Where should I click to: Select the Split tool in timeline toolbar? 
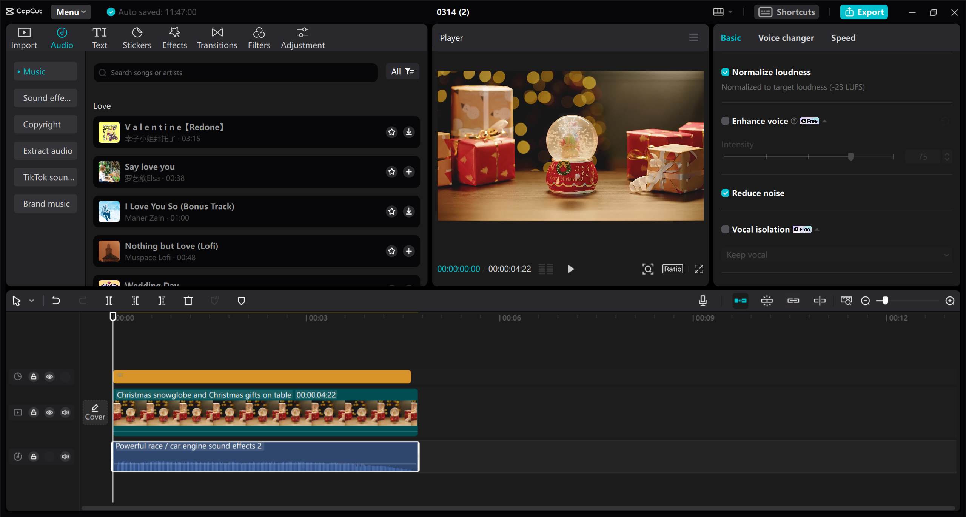[x=109, y=301]
